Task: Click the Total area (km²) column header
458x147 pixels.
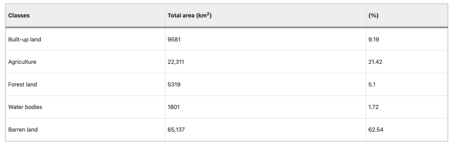Action: point(190,16)
